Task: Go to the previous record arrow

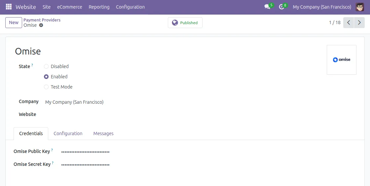Action: pyautogui.click(x=349, y=23)
